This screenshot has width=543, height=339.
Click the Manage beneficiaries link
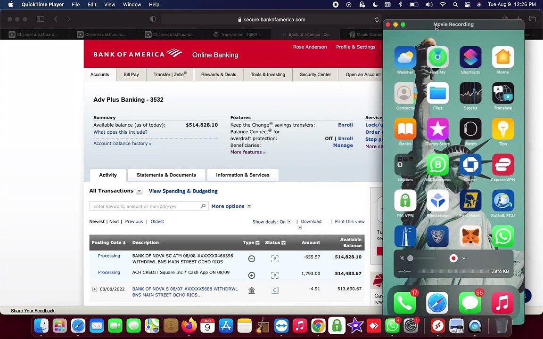(x=343, y=145)
